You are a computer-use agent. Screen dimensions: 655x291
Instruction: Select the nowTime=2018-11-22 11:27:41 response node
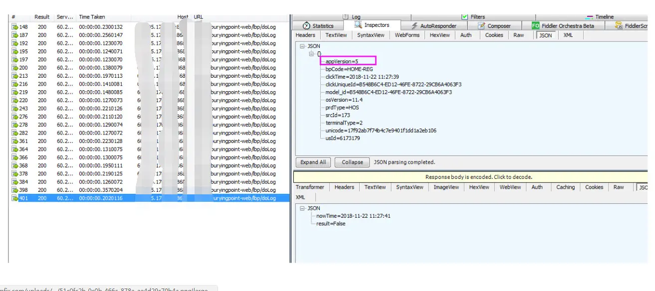(353, 216)
